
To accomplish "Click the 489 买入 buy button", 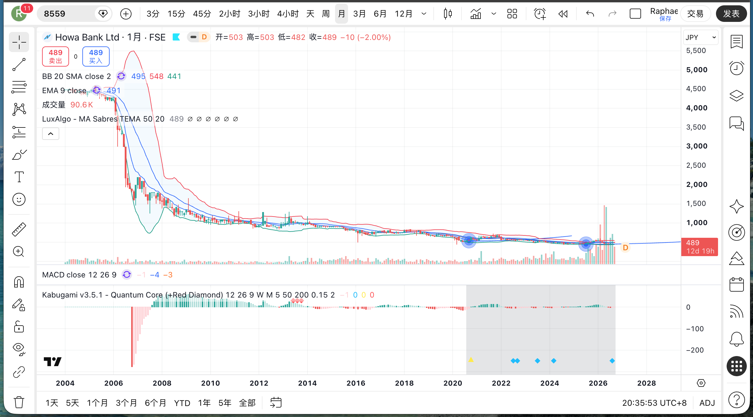I will pyautogui.click(x=96, y=56).
